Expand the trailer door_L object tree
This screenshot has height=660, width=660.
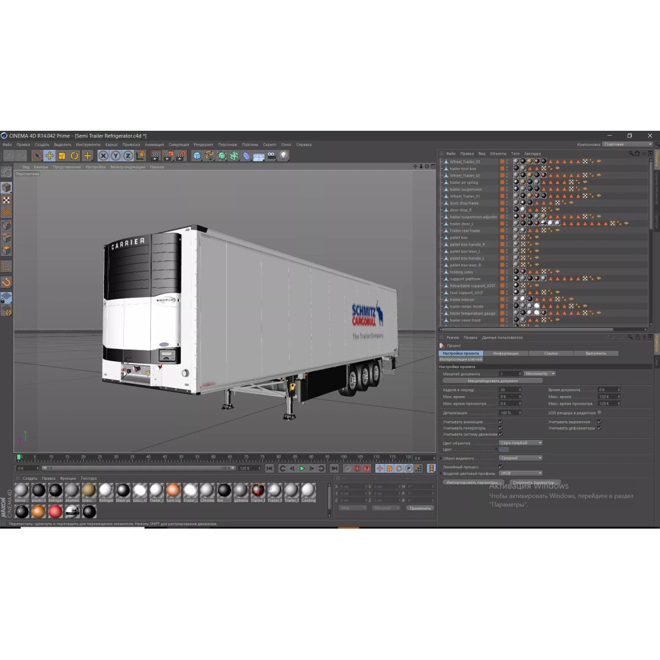tap(442, 224)
